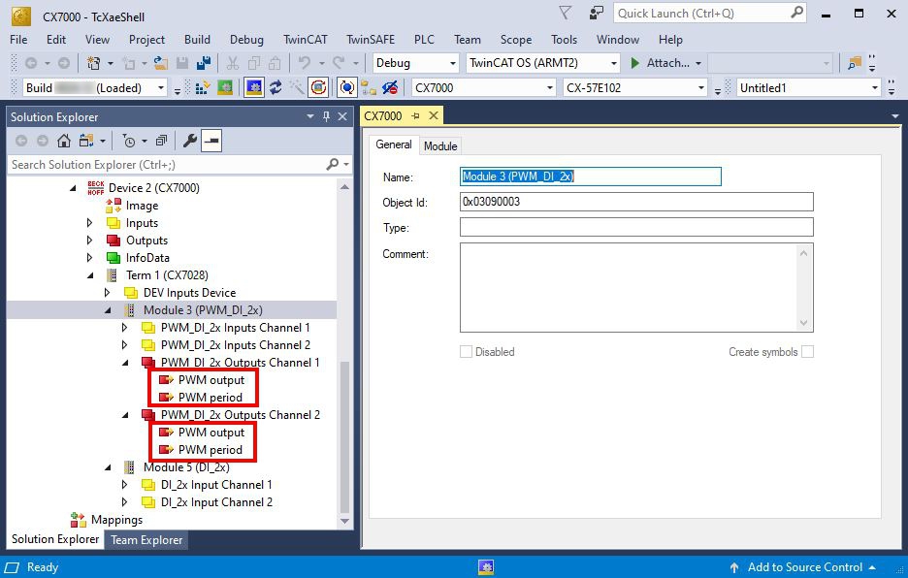908x578 pixels.
Task: Toggle the pin on the CX7000 tab
Action: 415,116
